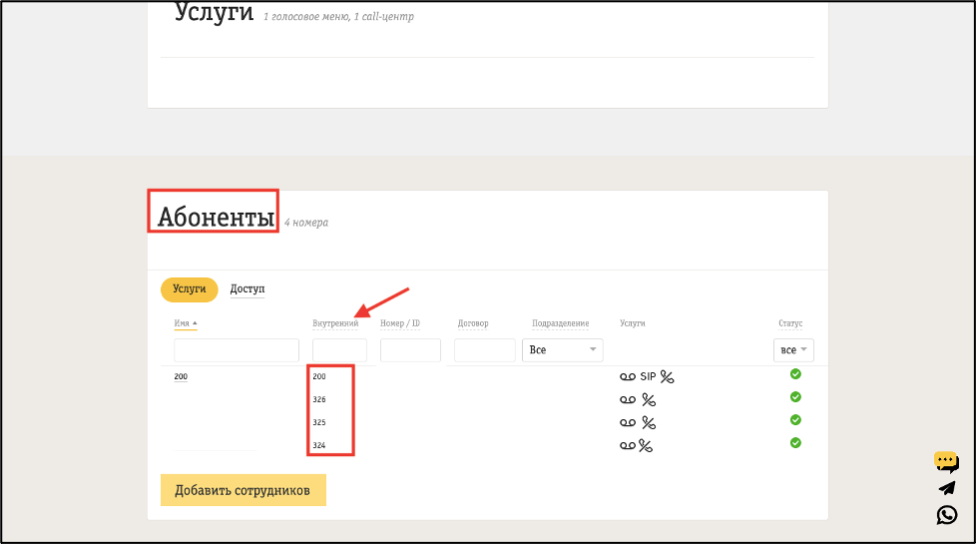Click call forwarding icon in row 326
The image size is (977, 544).
click(649, 400)
